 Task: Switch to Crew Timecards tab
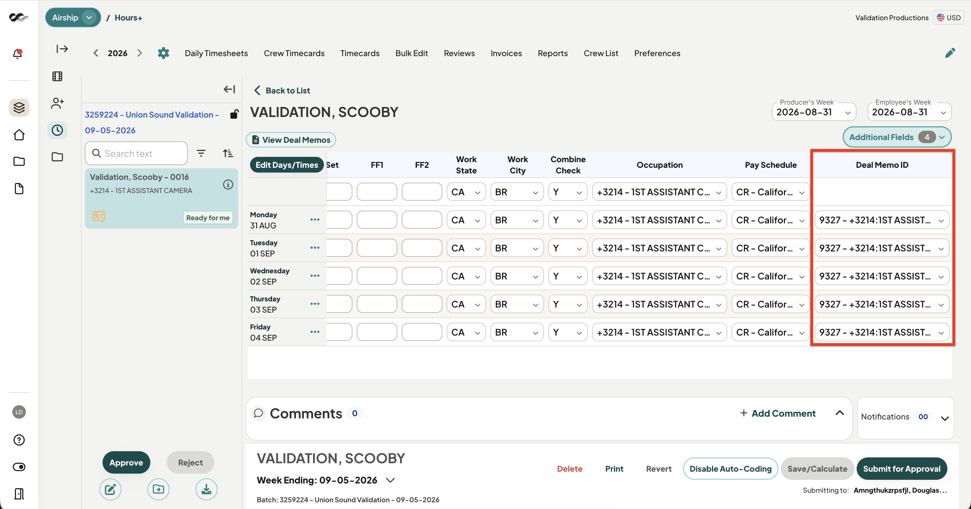[x=294, y=53]
